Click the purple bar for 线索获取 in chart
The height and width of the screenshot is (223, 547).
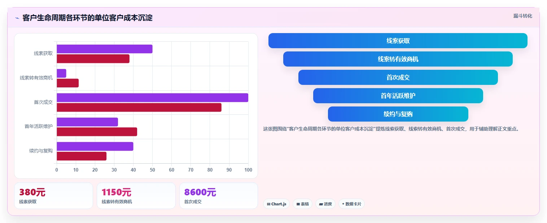[105, 49]
